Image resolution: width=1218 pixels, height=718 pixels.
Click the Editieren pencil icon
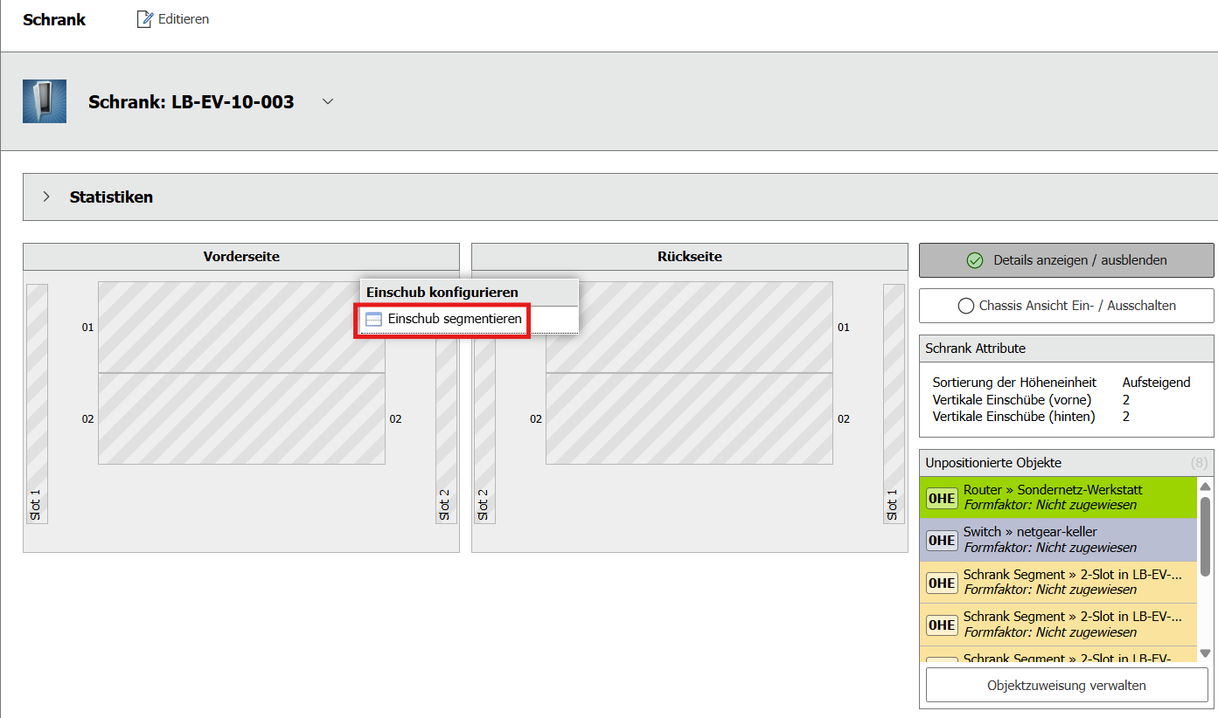tap(145, 19)
